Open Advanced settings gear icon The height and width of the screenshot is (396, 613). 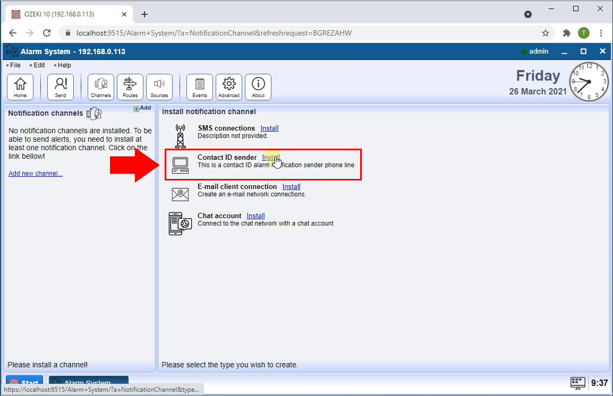pyautogui.click(x=229, y=87)
